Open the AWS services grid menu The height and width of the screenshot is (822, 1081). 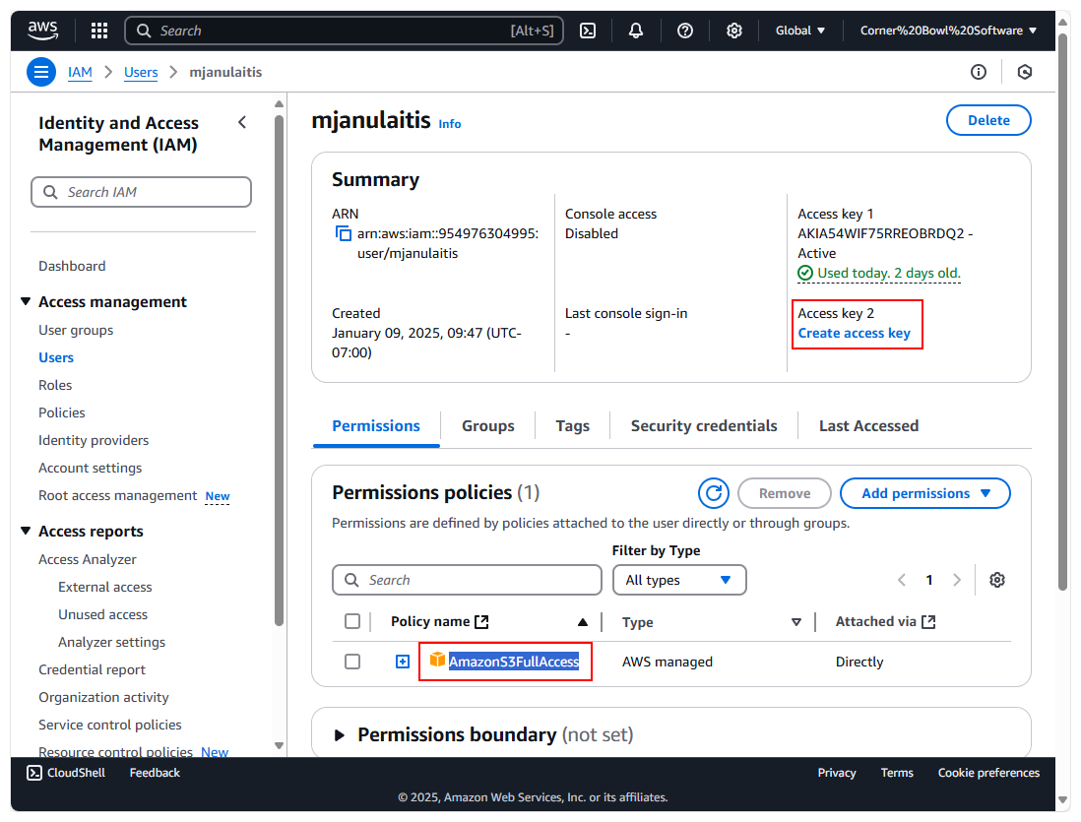pyautogui.click(x=99, y=31)
